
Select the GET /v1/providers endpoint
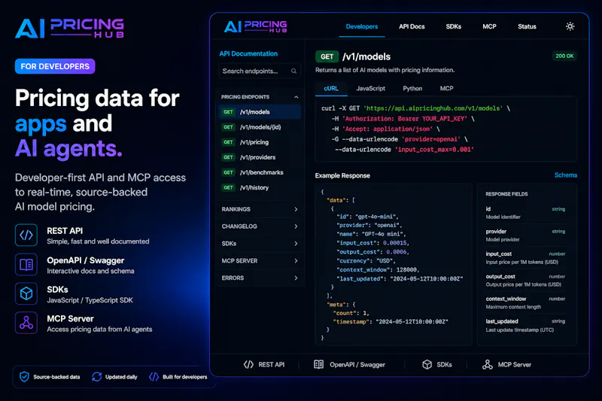260,157
